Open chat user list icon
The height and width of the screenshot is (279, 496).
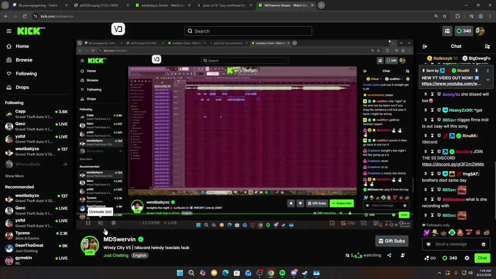pyautogui.click(x=487, y=46)
